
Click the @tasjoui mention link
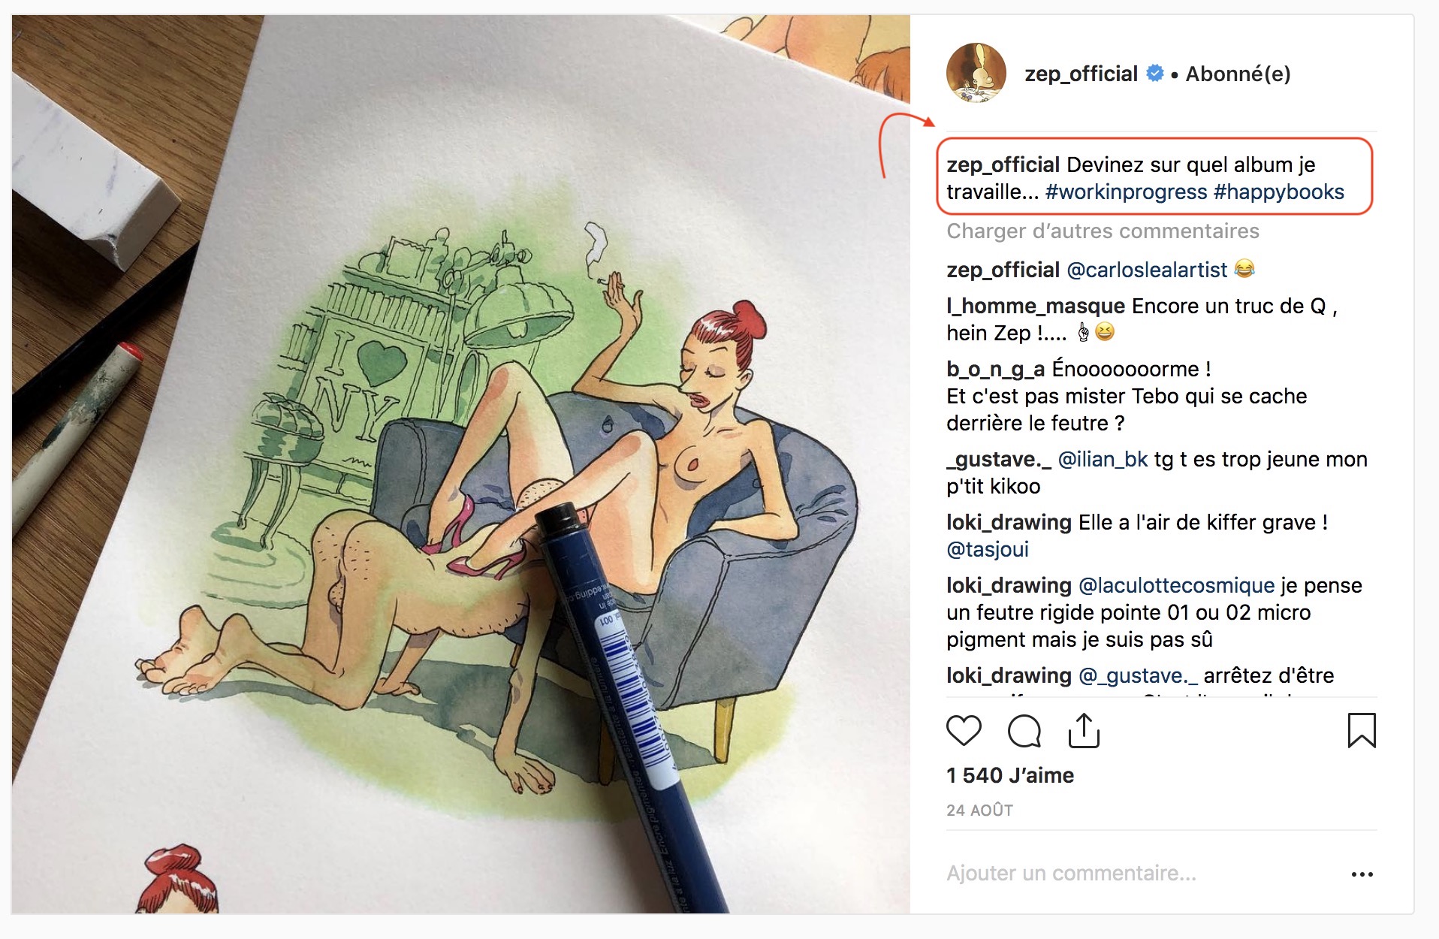(x=988, y=549)
